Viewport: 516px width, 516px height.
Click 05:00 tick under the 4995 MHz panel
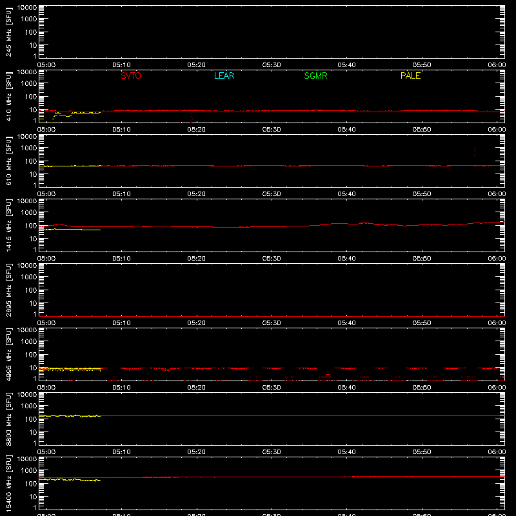(x=46, y=388)
